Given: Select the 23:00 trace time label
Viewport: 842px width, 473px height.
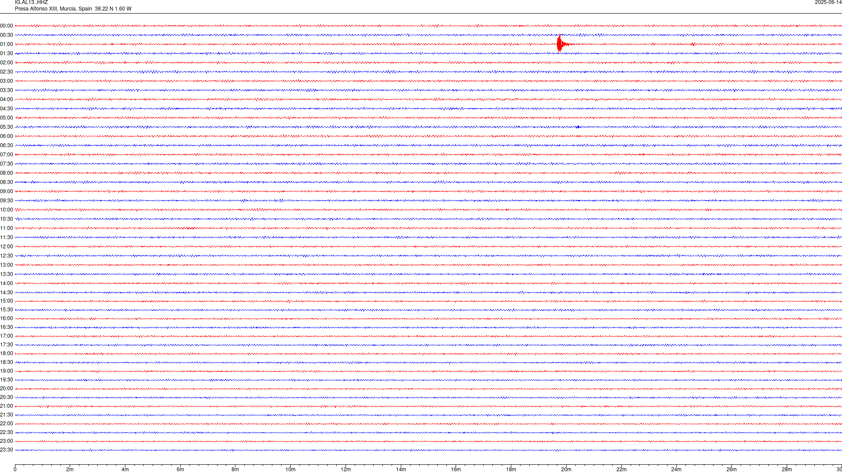Looking at the screenshot, I should [7, 441].
